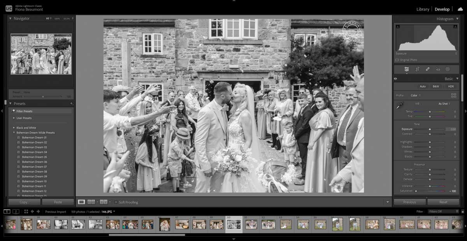
Task: Collapse the Basic panel
Action: [457, 79]
